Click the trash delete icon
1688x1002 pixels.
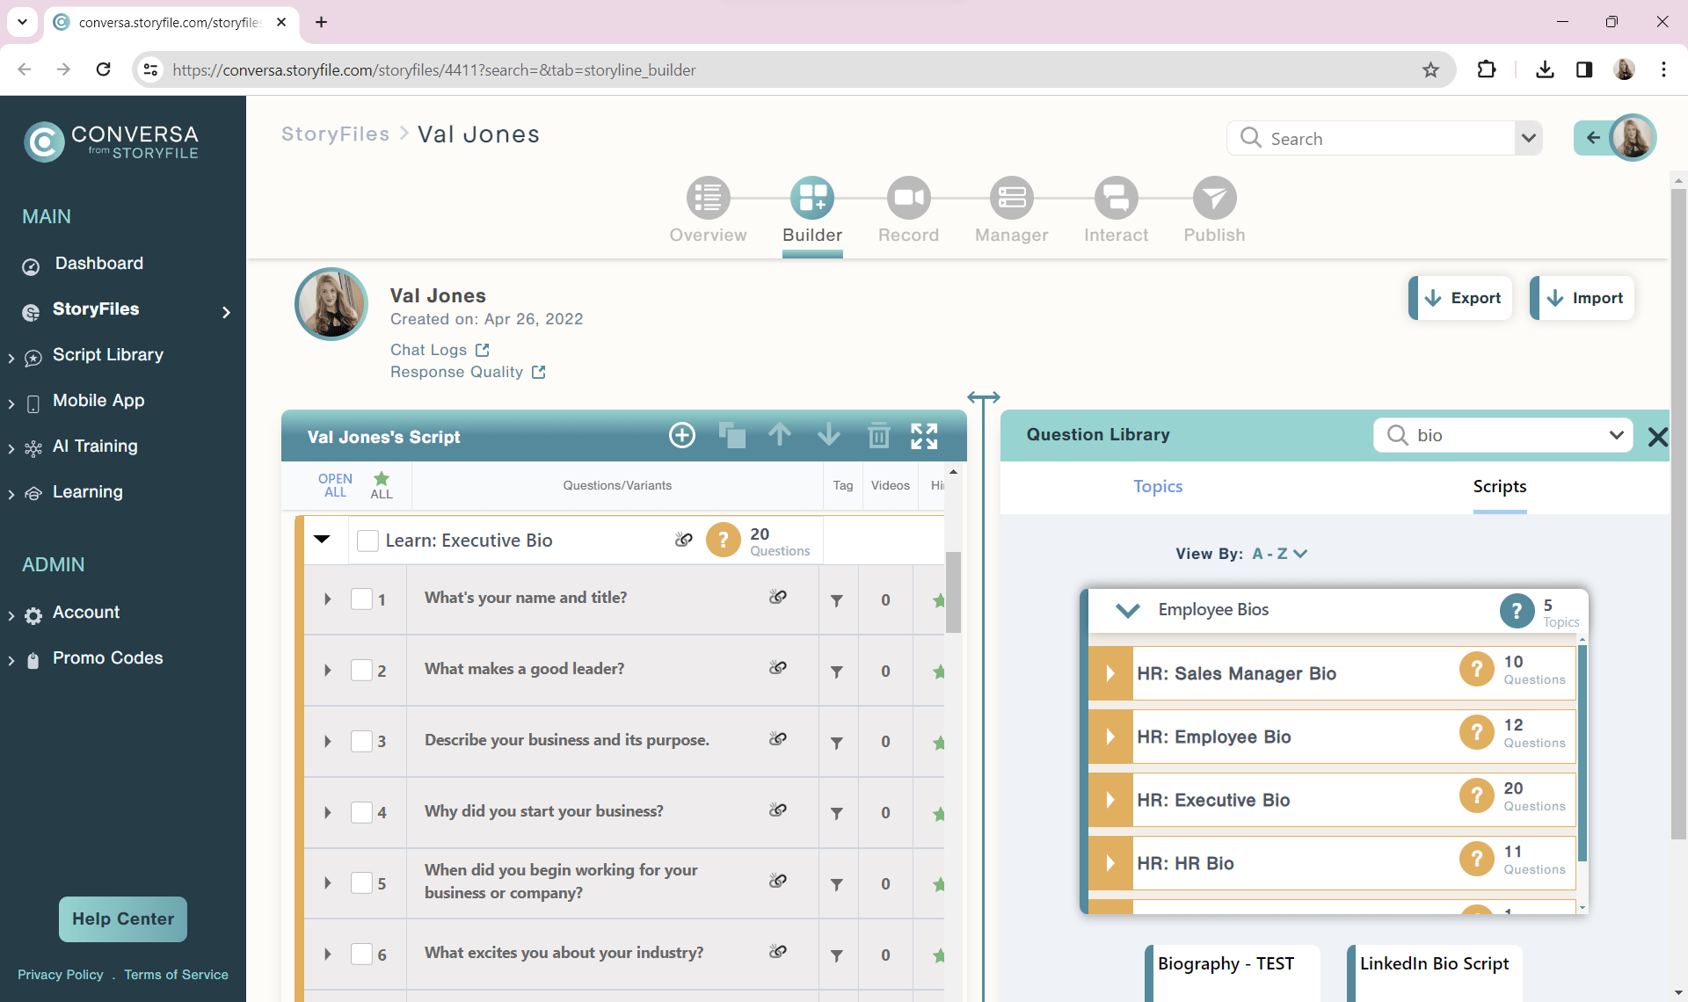[878, 435]
